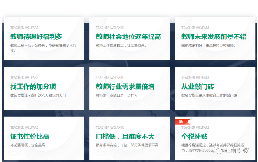Image resolution: width=258 pixels, height=162 pixels.
Task: Click text 教师的行业缺口进一步扩大
Action: 117,95
